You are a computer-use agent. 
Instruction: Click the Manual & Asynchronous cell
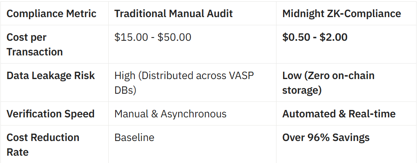[x=170, y=114]
